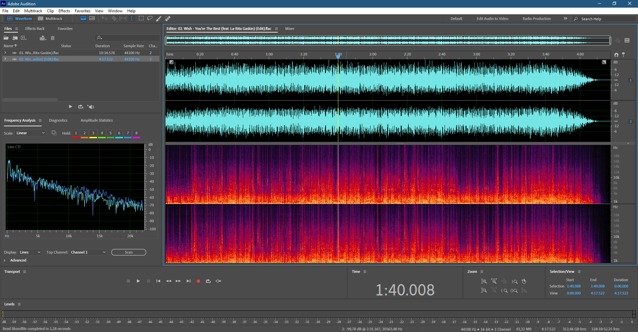This screenshot has width=638, height=332.
Task: Click the playhead marker at 1:40 on timeline
Action: 338,57
